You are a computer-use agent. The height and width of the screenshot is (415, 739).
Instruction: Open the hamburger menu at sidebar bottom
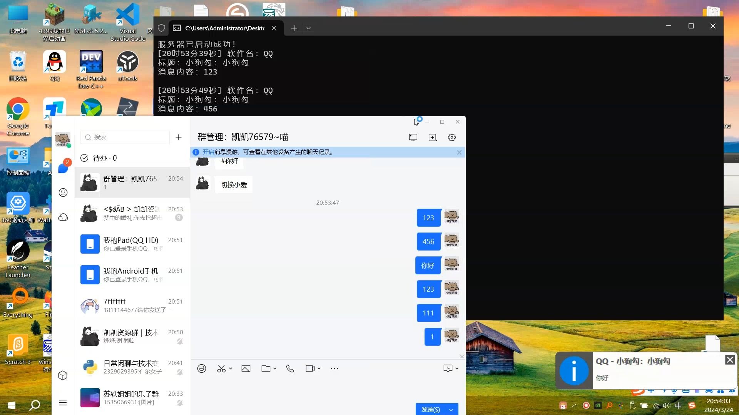pos(63,403)
